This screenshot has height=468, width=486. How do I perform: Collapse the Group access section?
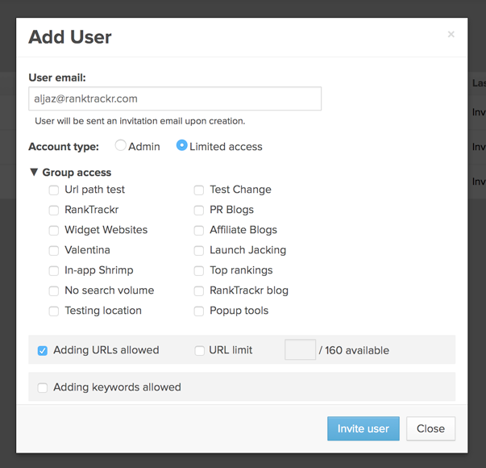click(x=34, y=172)
